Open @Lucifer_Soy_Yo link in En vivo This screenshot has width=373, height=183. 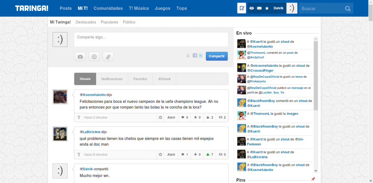271,93
